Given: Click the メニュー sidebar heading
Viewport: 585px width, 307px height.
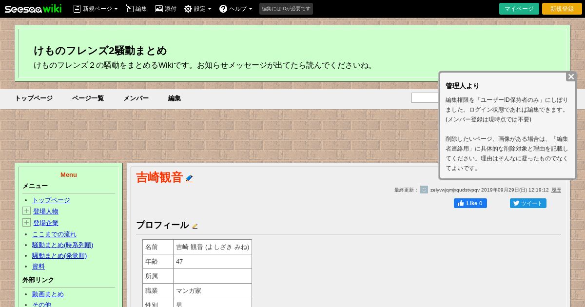Looking at the screenshot, I should click(35, 186).
